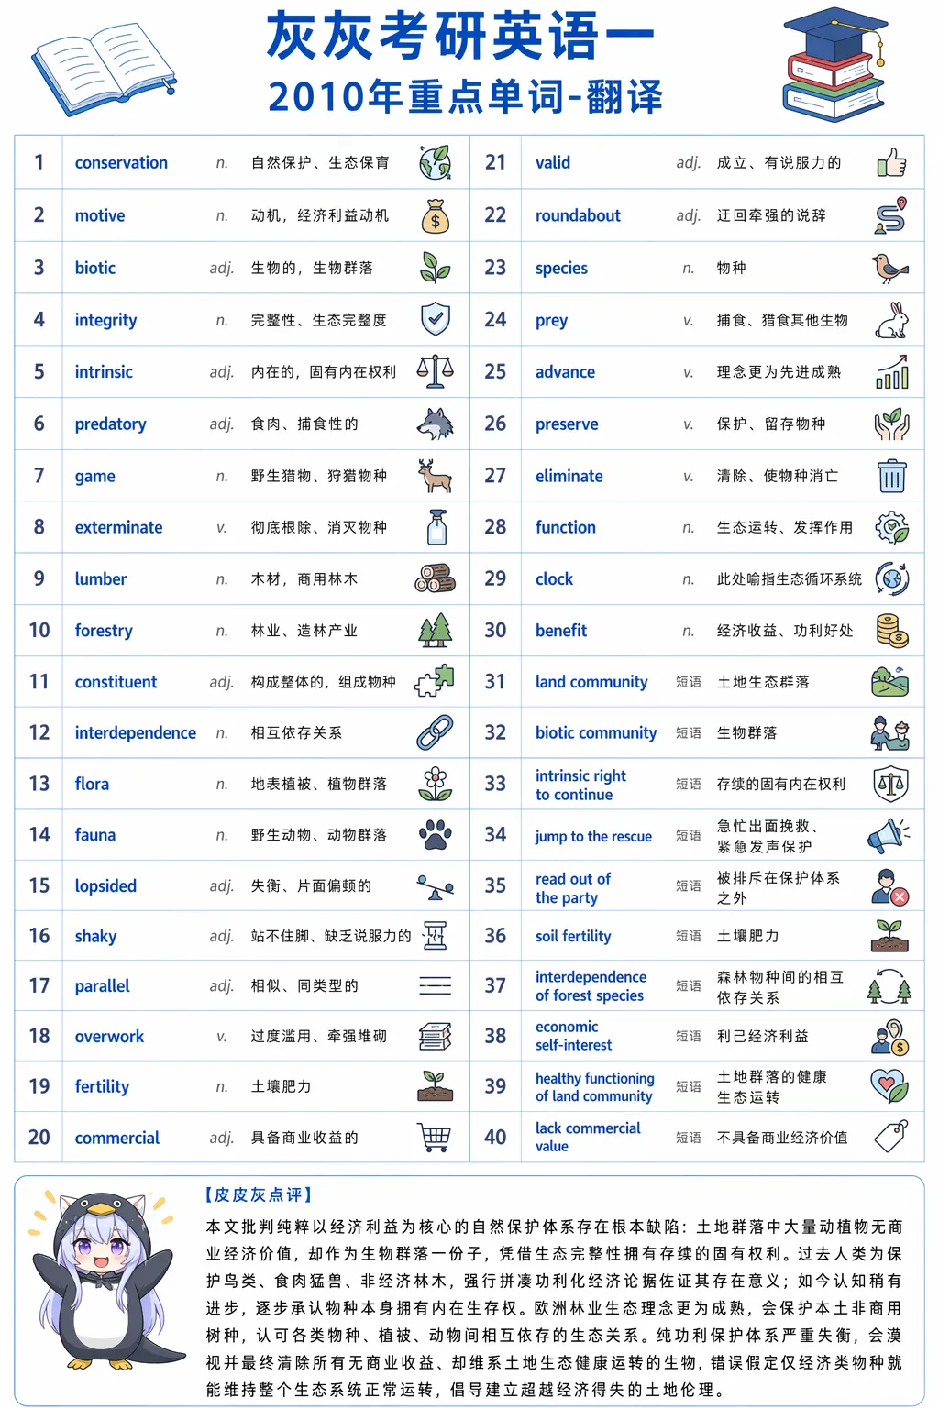Click the word parallel

tap(102, 986)
